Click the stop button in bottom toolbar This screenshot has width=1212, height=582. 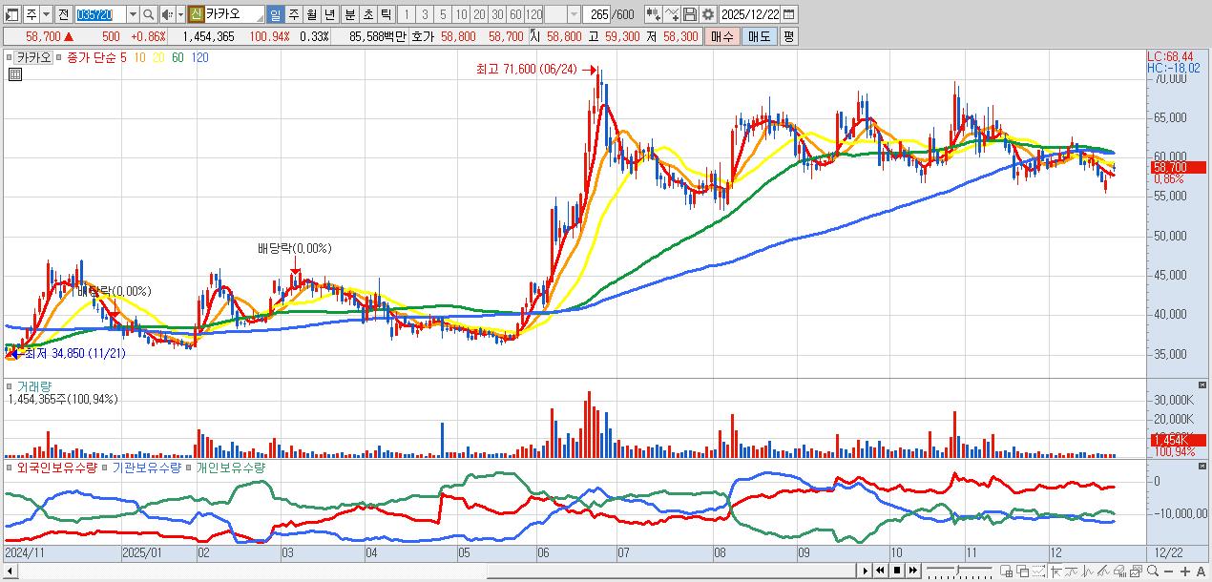pos(897,571)
